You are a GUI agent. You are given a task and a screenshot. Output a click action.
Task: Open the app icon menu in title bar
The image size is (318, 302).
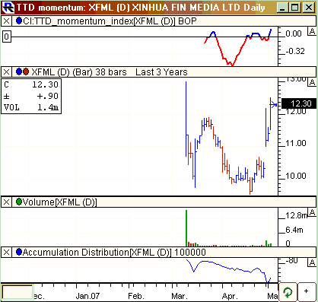pyautogui.click(x=8, y=8)
